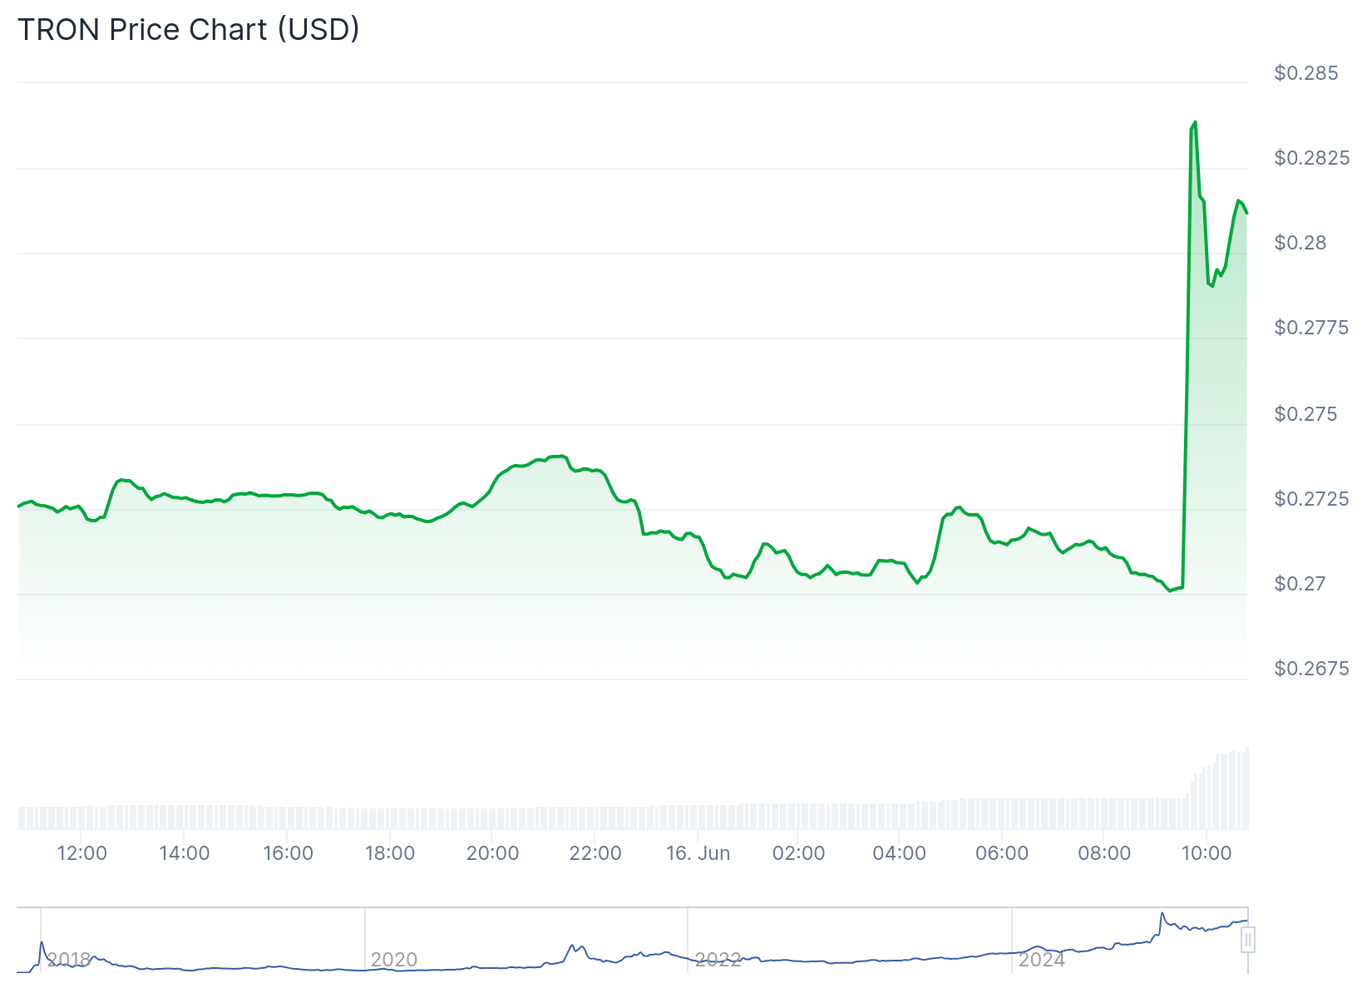This screenshot has width=1367, height=998.
Task: Click the price spike peak near $0.2835
Action: tap(1195, 123)
